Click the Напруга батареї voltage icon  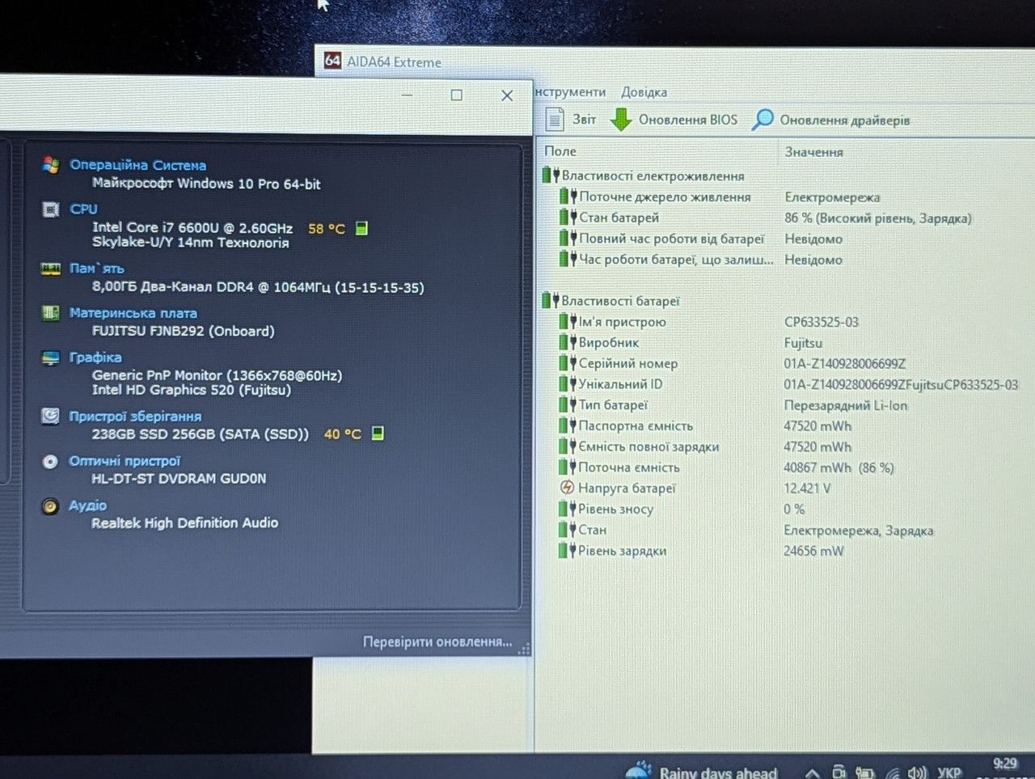tap(567, 488)
